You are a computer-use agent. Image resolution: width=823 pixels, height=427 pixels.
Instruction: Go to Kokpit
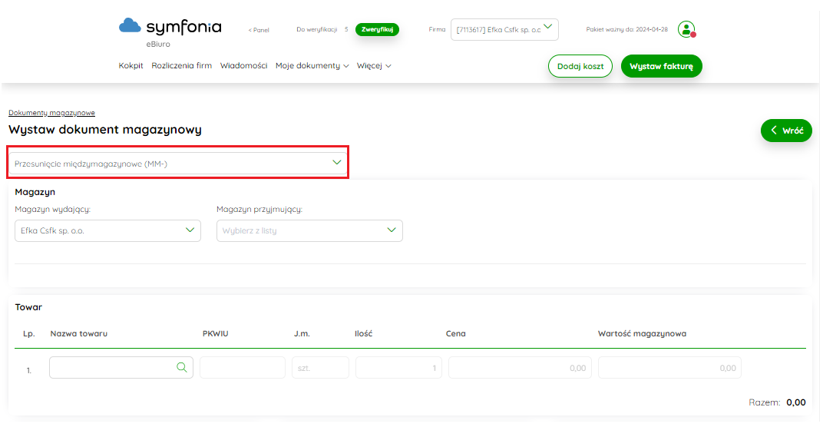click(131, 65)
